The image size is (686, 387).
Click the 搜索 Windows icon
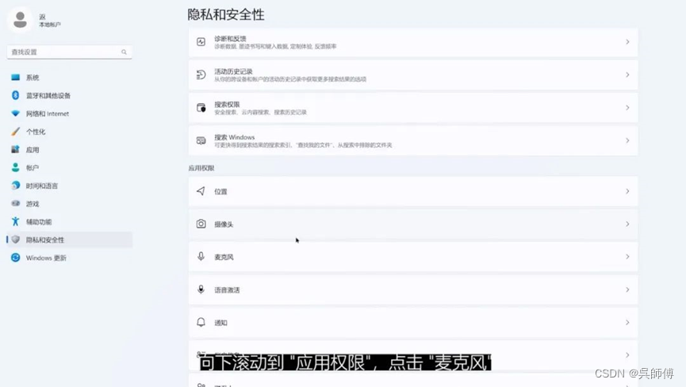point(201,140)
